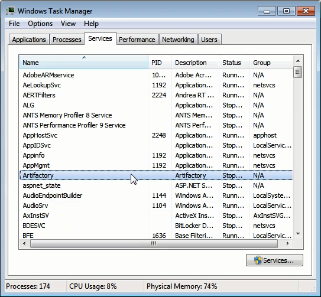This screenshot has width=321, height=297.
Task: Click Processes: 174 in status bar
Action: click(x=28, y=286)
